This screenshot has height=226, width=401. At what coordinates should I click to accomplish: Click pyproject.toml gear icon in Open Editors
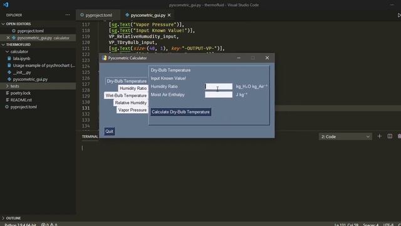click(14, 31)
